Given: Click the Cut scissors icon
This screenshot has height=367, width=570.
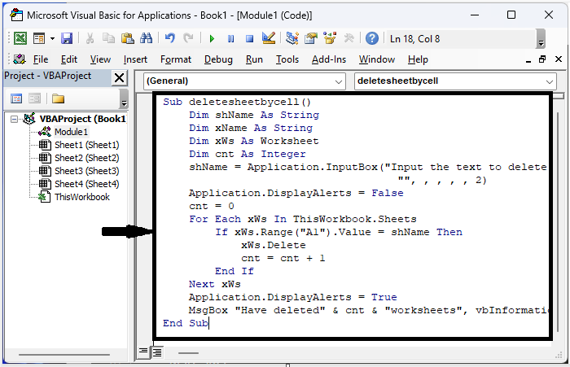Looking at the screenshot, I should click(90, 38).
